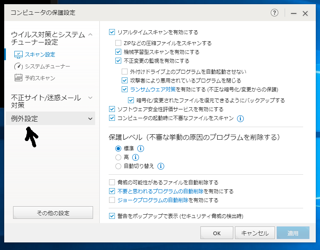Enable ジョークプログラムの自動削除 checkbox
This screenshot has width=320, height=250.
click(x=112, y=200)
